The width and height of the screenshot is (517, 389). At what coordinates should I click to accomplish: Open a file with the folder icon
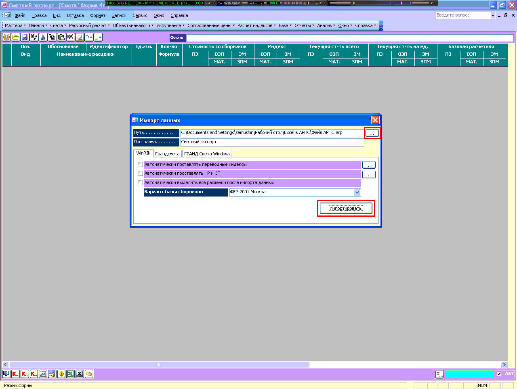click(15, 37)
